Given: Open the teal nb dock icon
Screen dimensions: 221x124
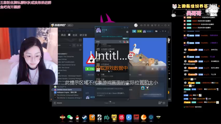Looking at the screenshot, I should tap(107, 117).
